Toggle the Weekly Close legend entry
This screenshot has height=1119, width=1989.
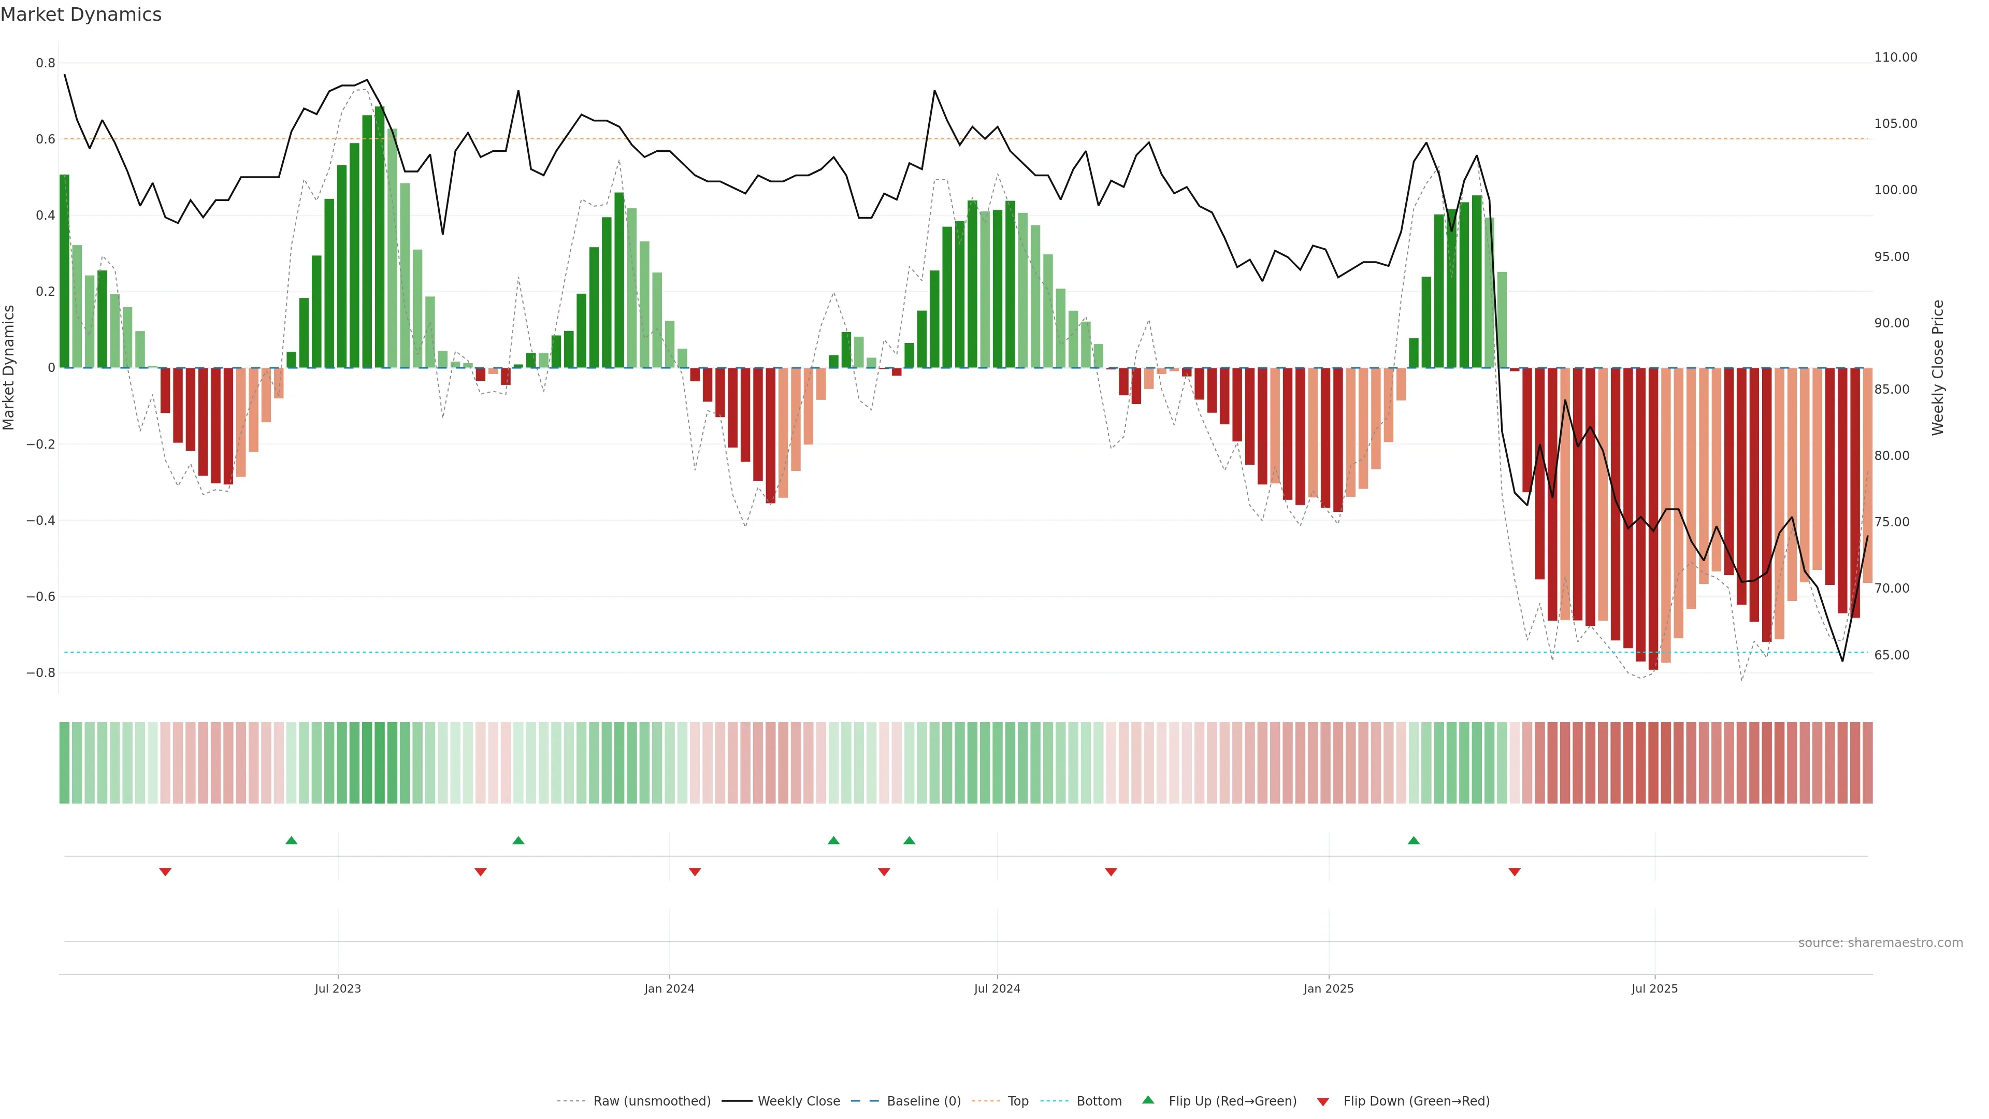798,1101
